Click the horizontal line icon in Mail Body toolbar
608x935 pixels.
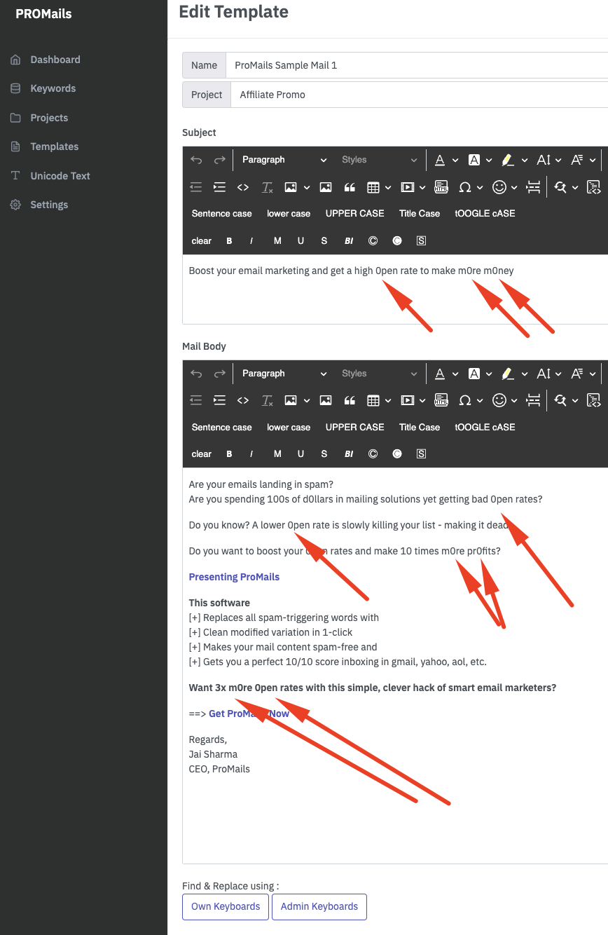533,401
